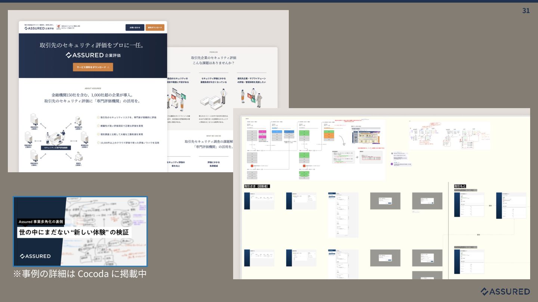538x302 pixels.
Task: Click the title 世の中にまだない“新しい体験”の検証
Action: click(x=74, y=232)
